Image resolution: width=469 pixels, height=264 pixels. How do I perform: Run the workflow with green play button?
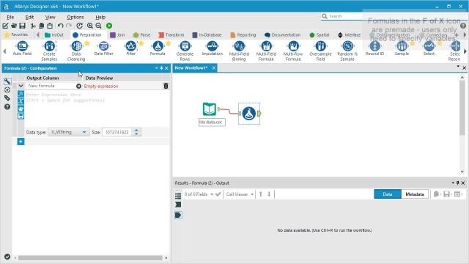pos(109,26)
